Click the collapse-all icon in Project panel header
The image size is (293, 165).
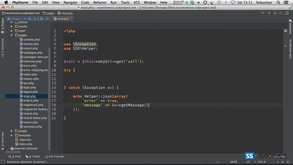click(x=35, y=19)
